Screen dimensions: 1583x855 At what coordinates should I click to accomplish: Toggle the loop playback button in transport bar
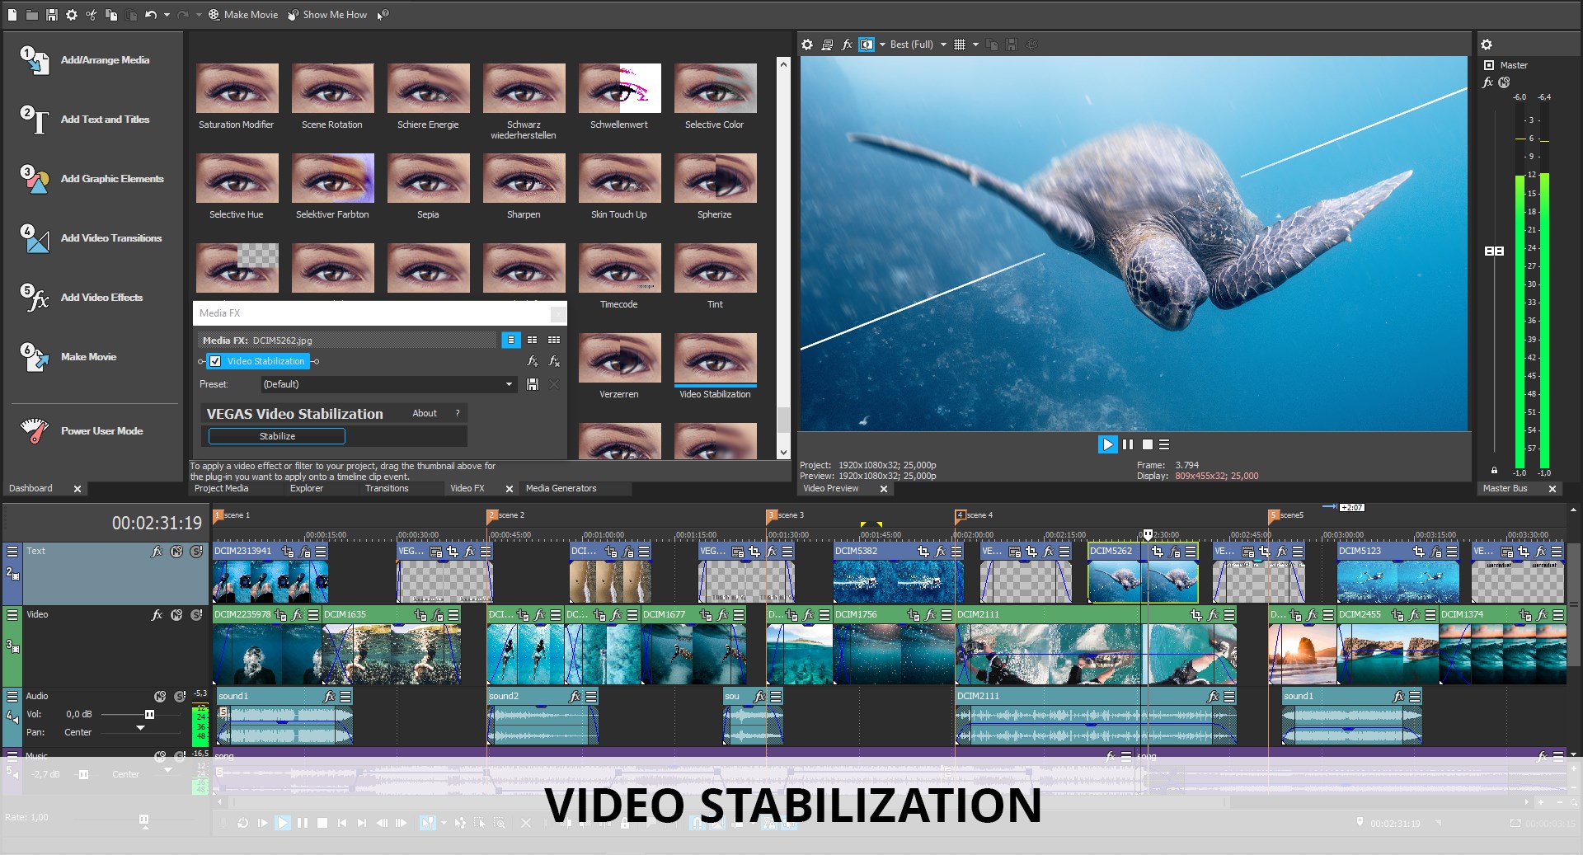(x=243, y=823)
